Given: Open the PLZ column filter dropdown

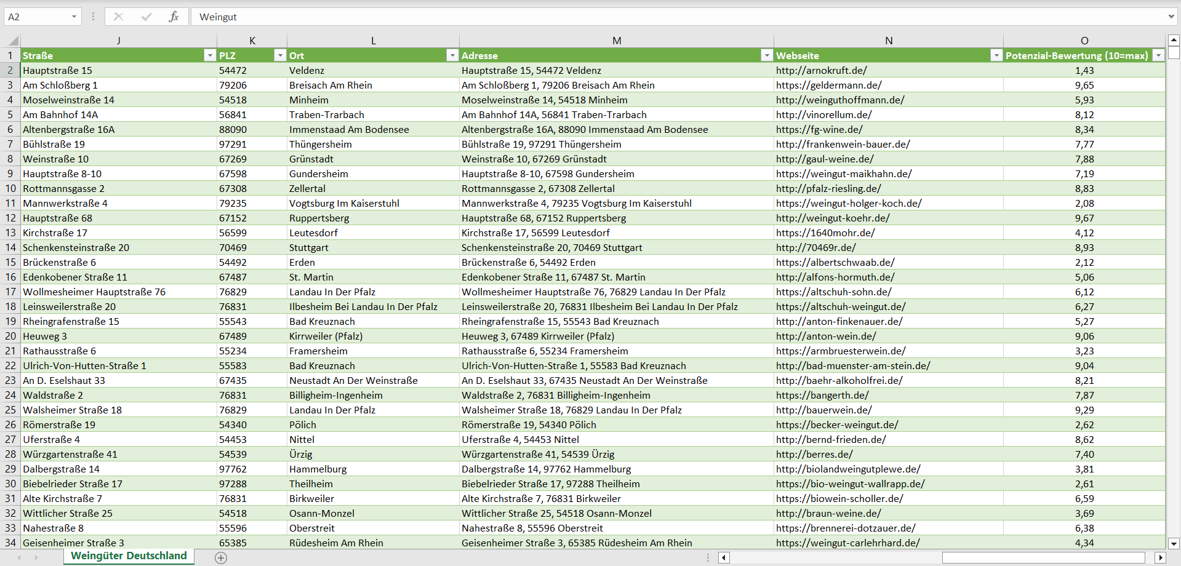Looking at the screenshot, I should pos(279,55).
